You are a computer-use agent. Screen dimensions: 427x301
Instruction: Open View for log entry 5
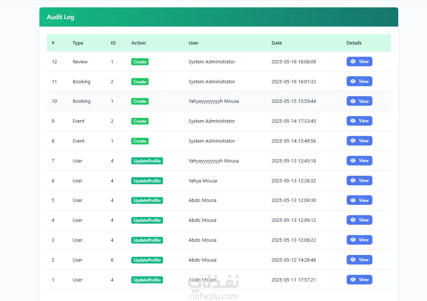click(x=359, y=200)
